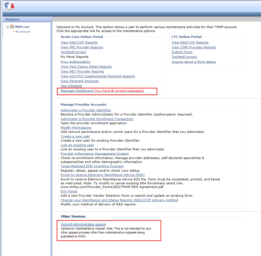Click the navigation panel splitter handle
Image resolution: width=261 pixels, height=256 pixels.
pyautogui.click(x=51, y=117)
